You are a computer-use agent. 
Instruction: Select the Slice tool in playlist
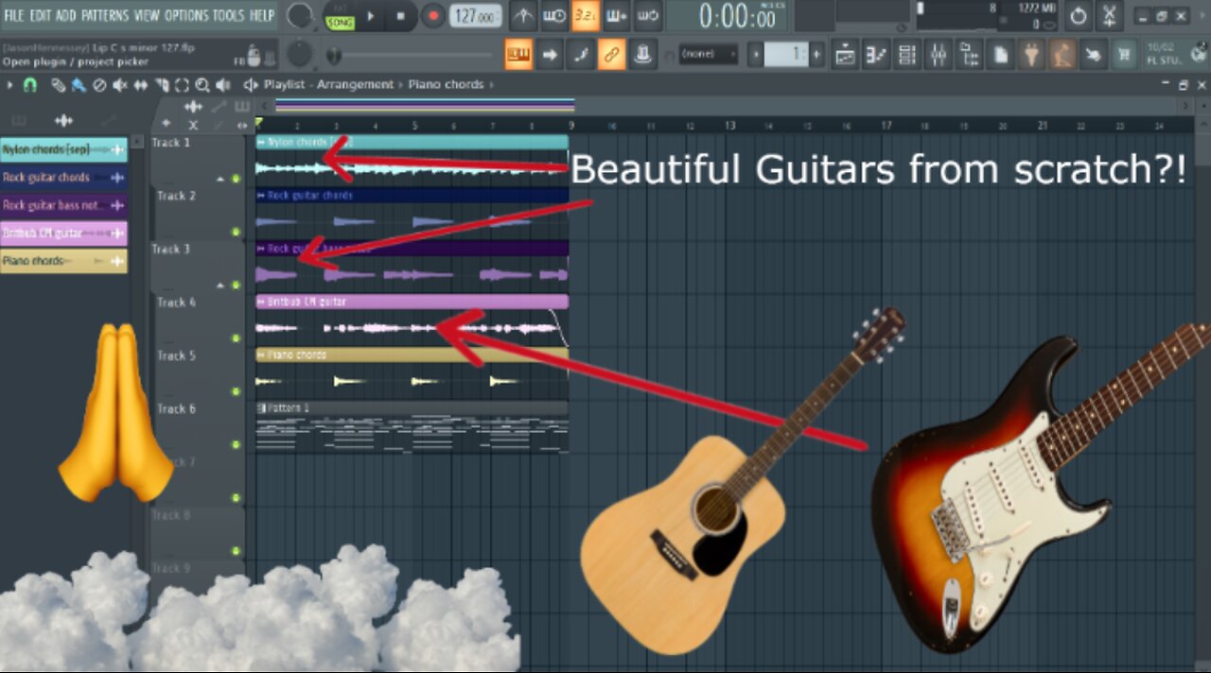tap(162, 85)
